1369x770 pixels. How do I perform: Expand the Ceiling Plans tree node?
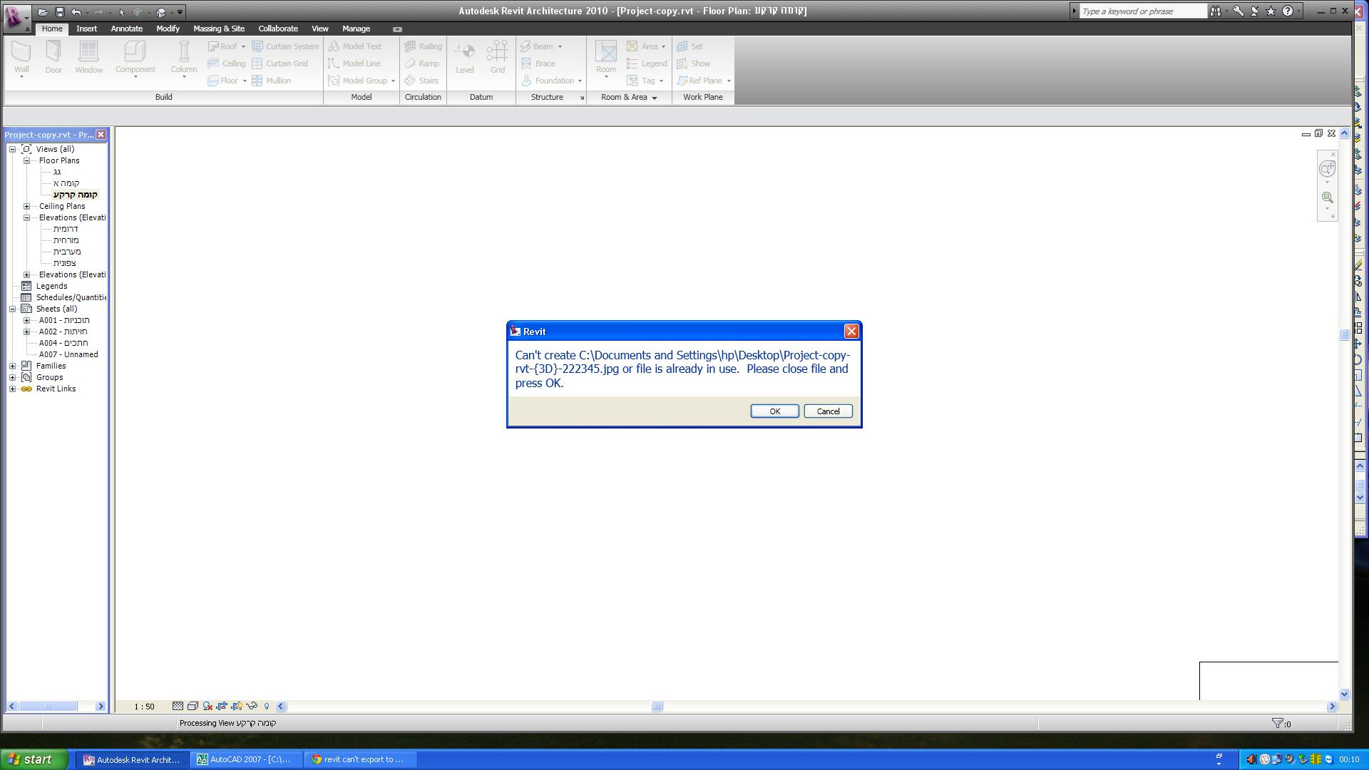click(27, 206)
